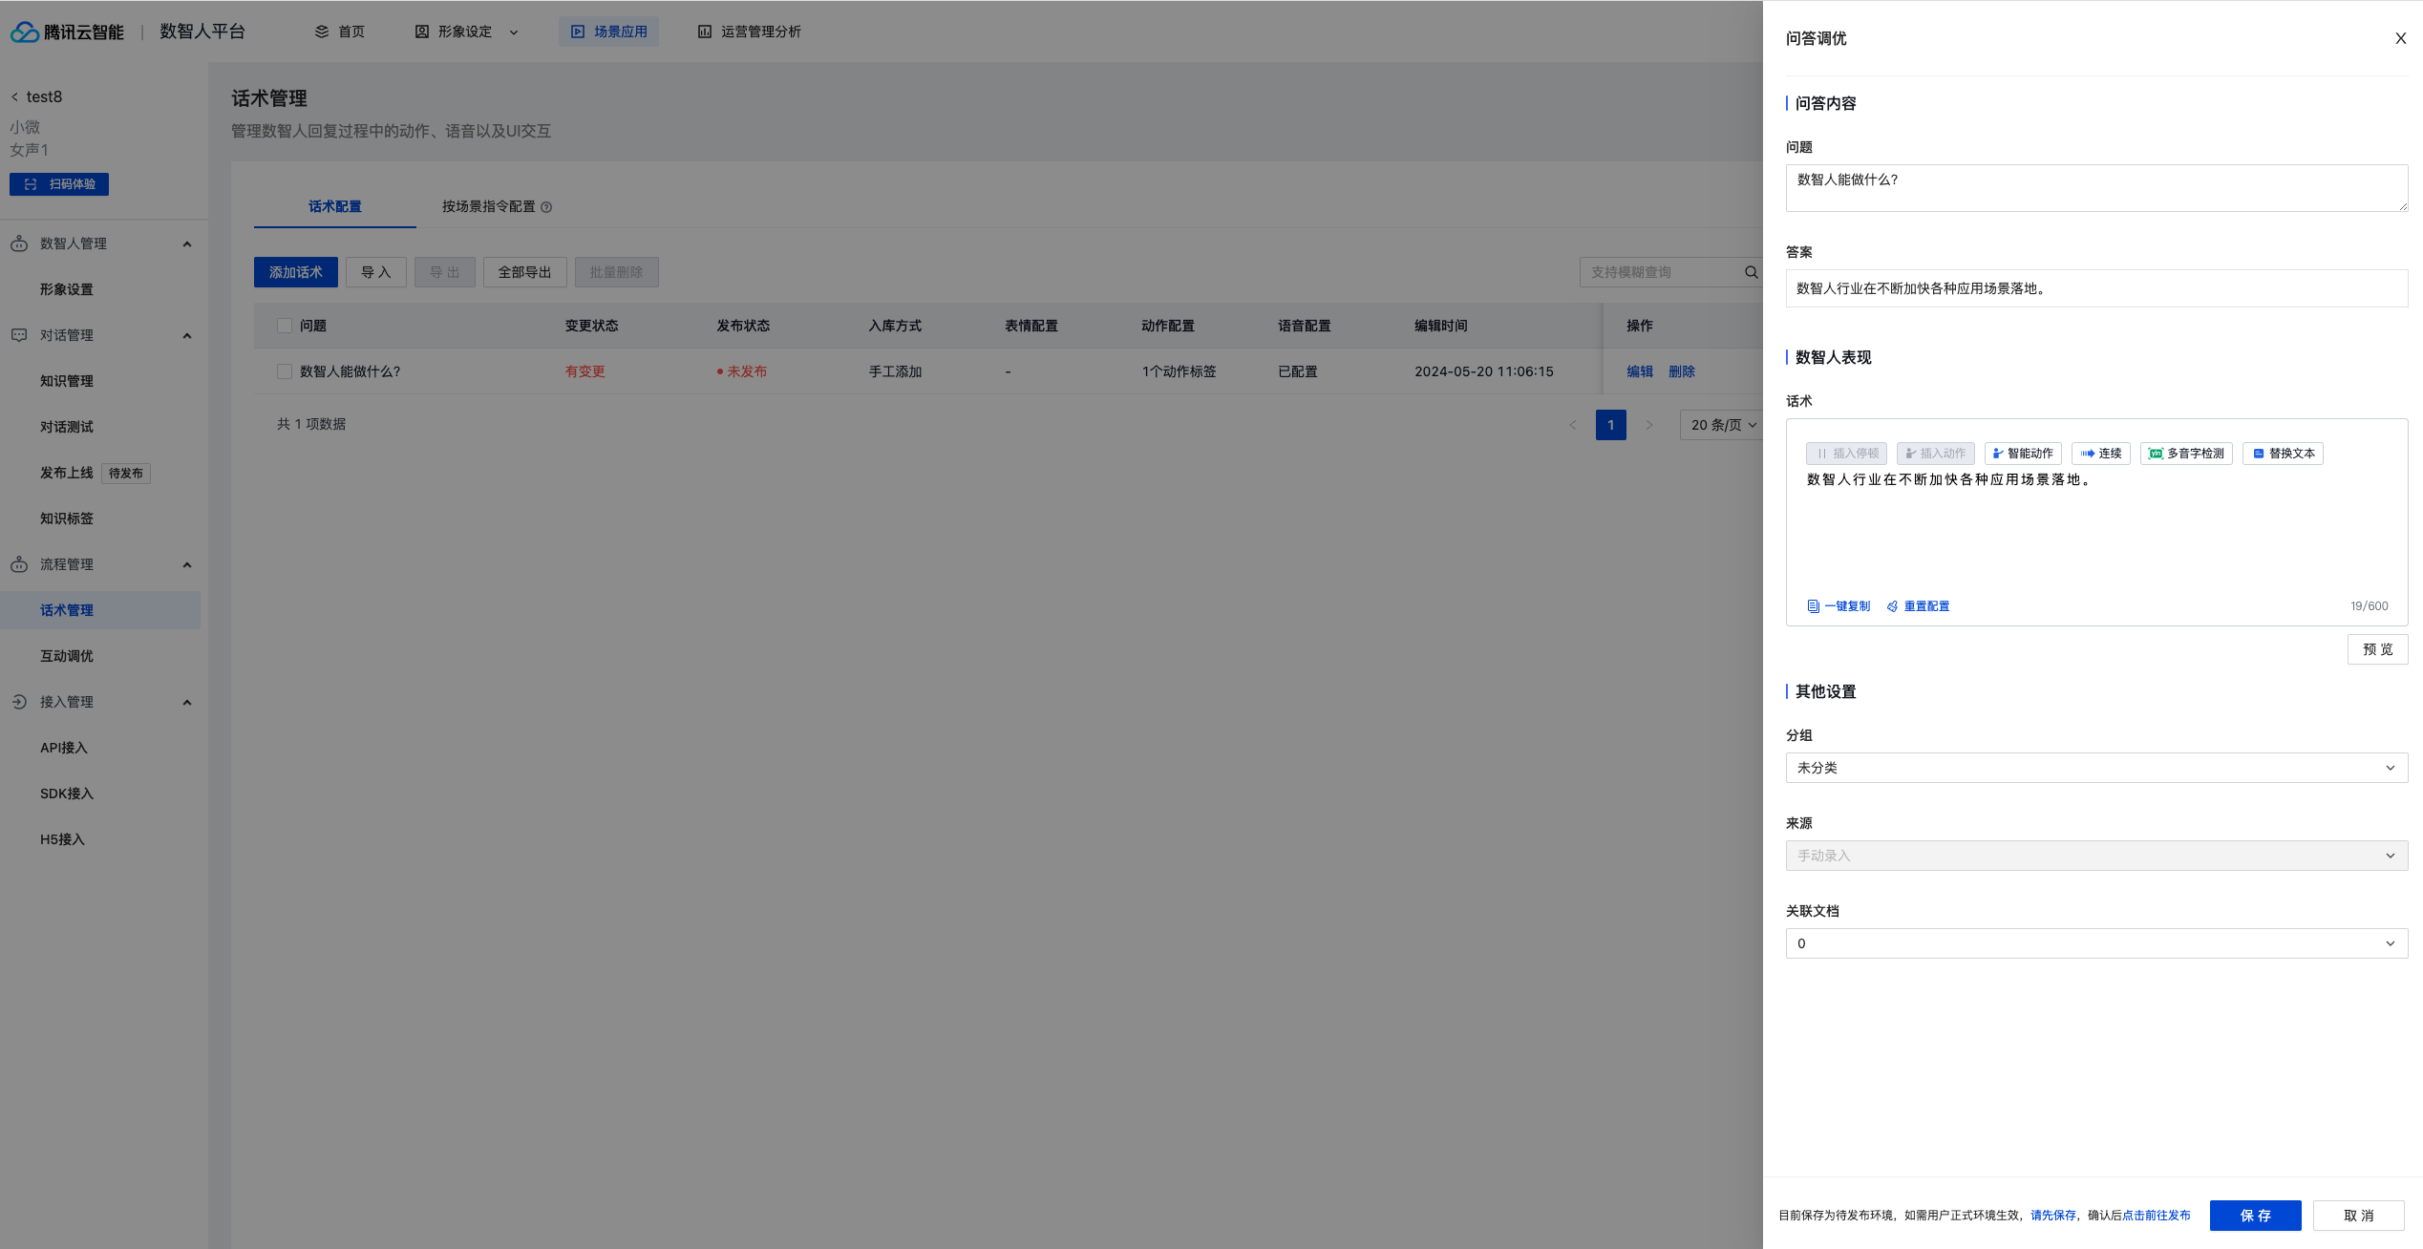Screen dimensions: 2423x1249
Task: Close the 问答调优 panel with X
Action: click(x=2400, y=38)
